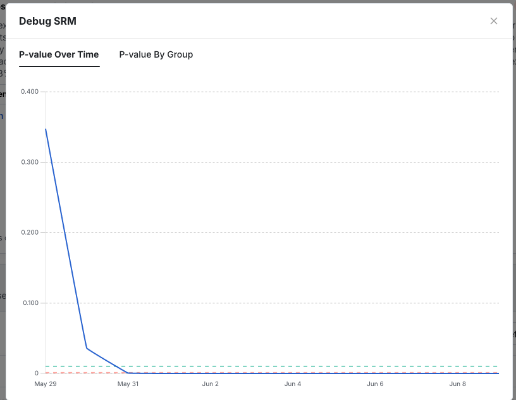
Task: Switch to the P-value By Group tab
Action: click(x=156, y=54)
